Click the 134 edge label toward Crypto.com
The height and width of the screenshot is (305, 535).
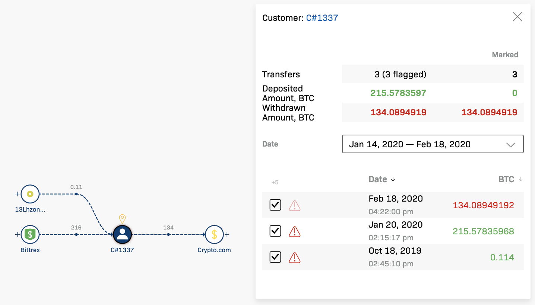[169, 228]
